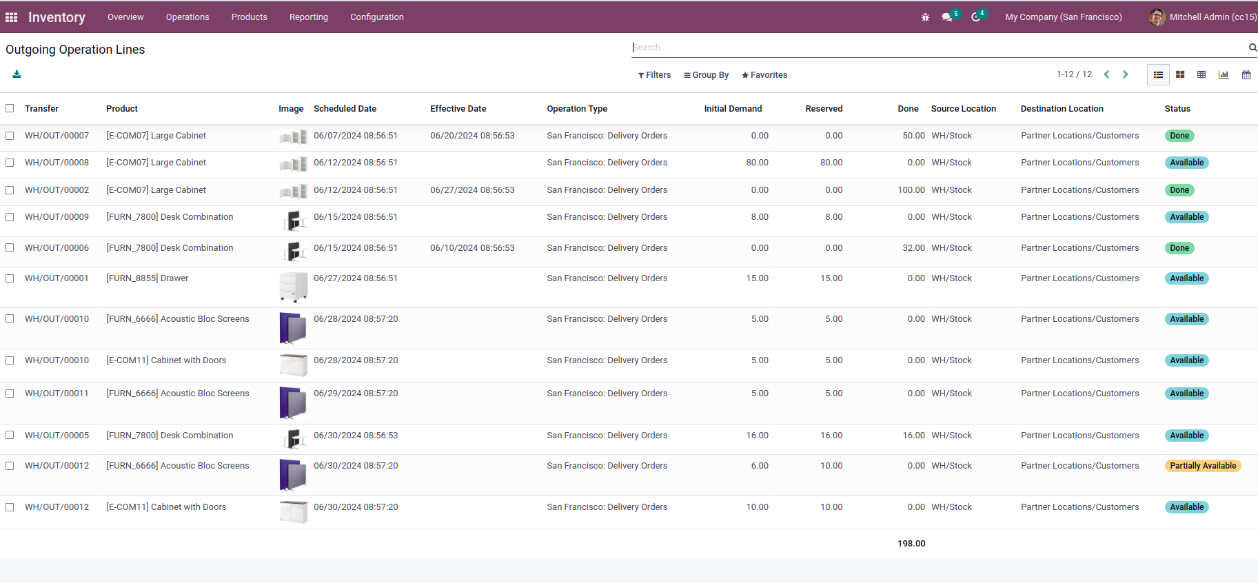Click the Partially Available status badge
1258x583 pixels.
click(x=1202, y=466)
